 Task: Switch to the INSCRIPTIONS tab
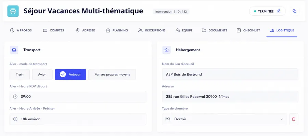point(152,30)
